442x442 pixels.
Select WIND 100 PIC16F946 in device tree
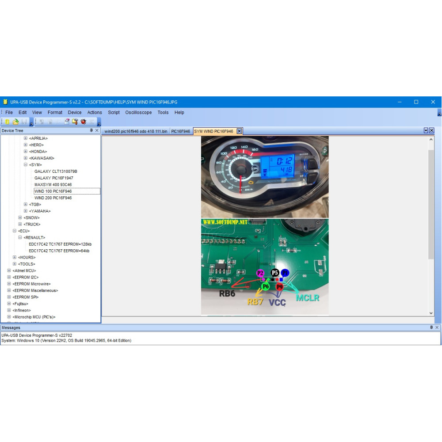(x=53, y=191)
